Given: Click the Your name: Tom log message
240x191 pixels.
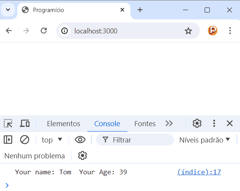Looking at the screenshot, I should [x=71, y=172].
